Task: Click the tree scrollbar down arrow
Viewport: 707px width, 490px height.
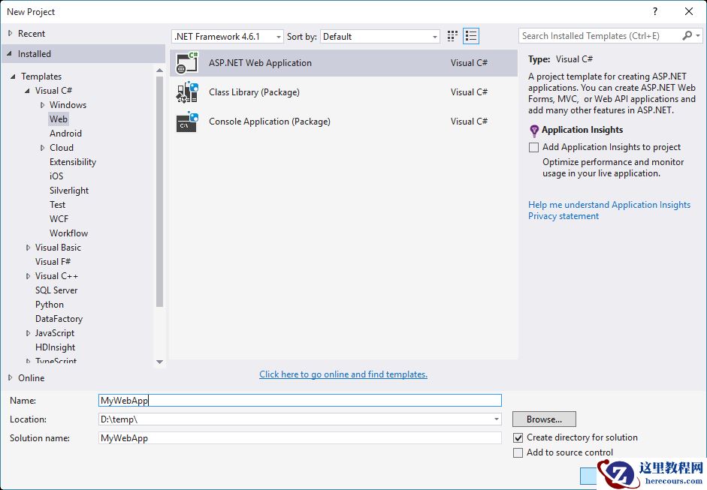Action: pyautogui.click(x=159, y=362)
